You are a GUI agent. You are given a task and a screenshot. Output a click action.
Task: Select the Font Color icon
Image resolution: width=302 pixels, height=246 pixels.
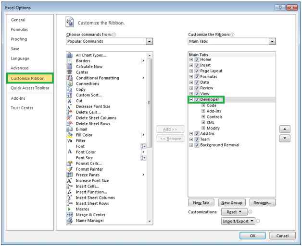(70, 152)
